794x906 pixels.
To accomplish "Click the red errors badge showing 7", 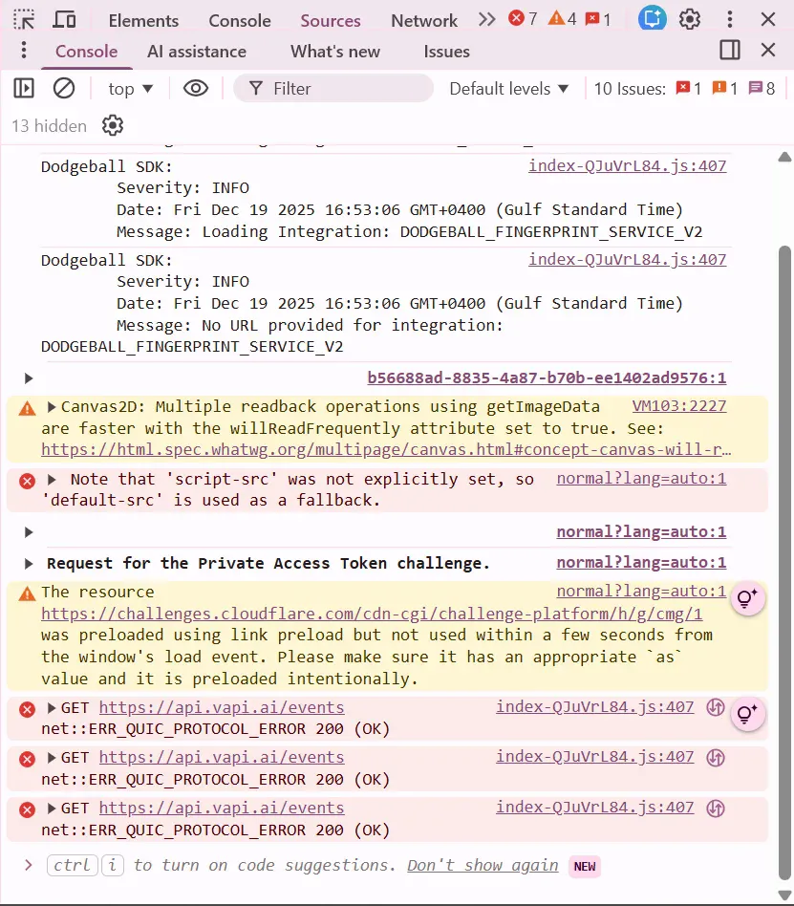I will [x=523, y=17].
